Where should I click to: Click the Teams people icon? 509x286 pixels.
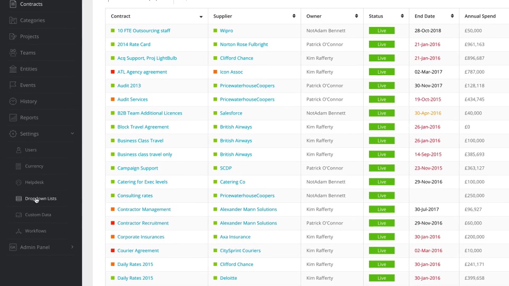(x=13, y=53)
